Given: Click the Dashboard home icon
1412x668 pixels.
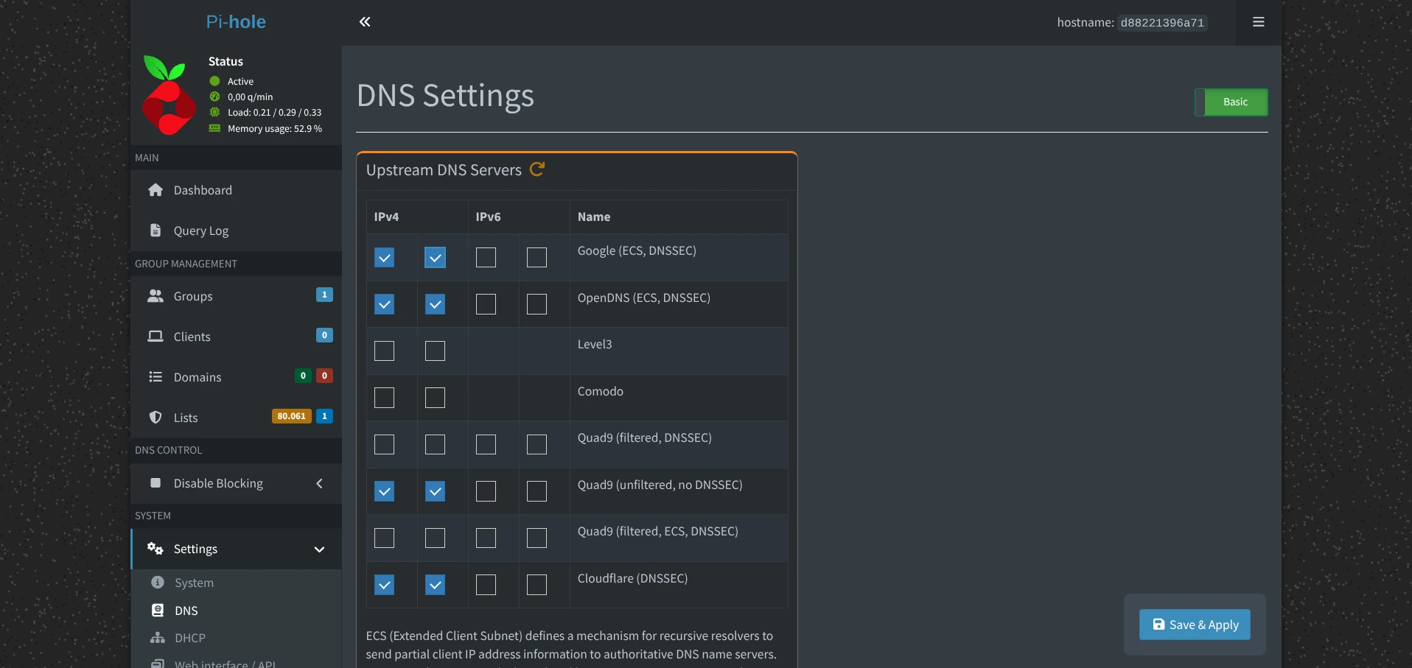Looking at the screenshot, I should point(155,190).
